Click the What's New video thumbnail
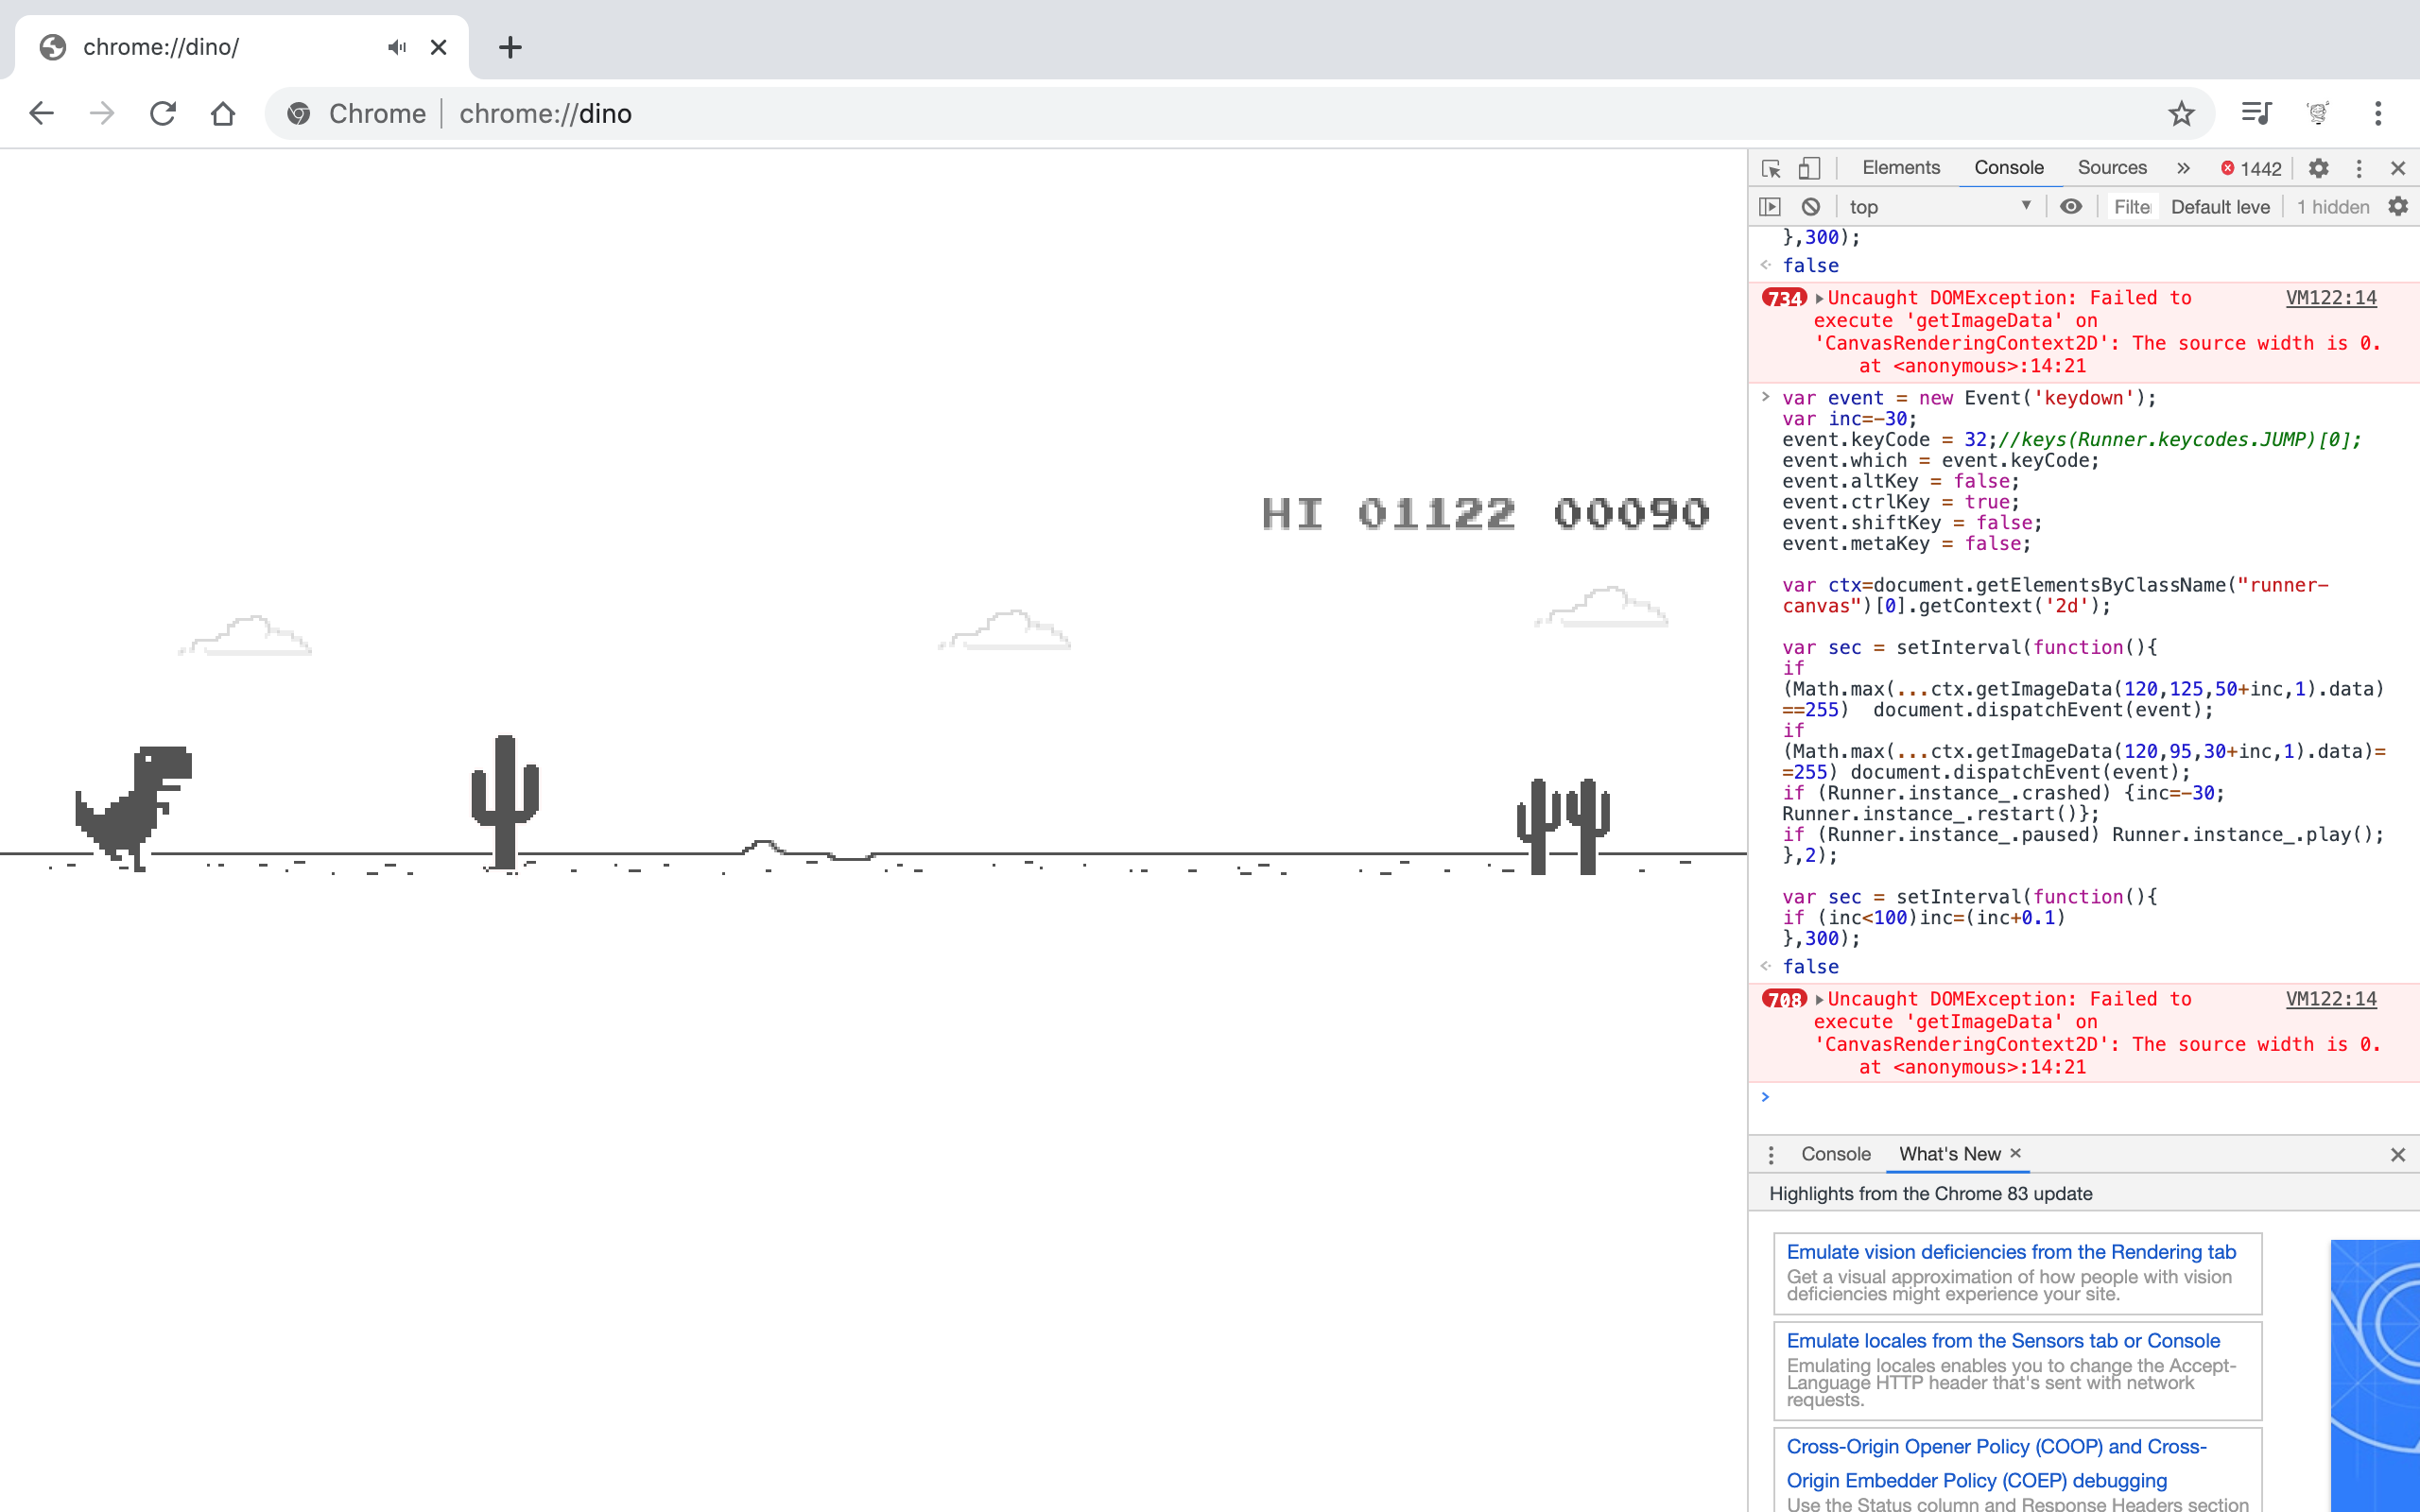Viewport: 2420px width, 1512px height. 2375,1376
